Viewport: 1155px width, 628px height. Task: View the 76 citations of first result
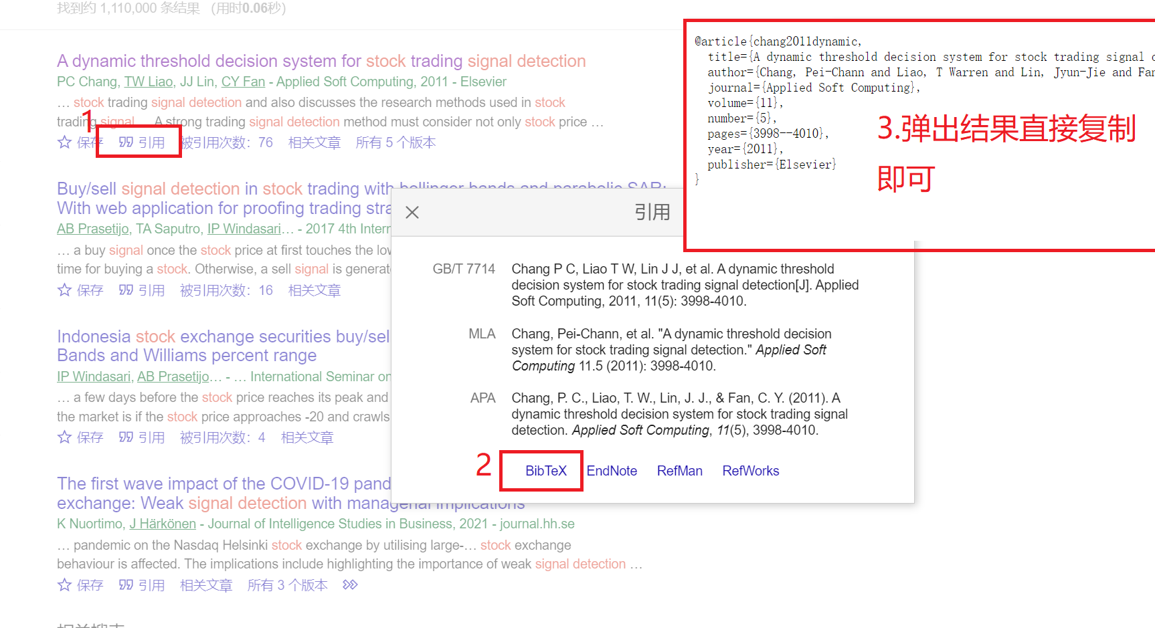[x=228, y=142]
